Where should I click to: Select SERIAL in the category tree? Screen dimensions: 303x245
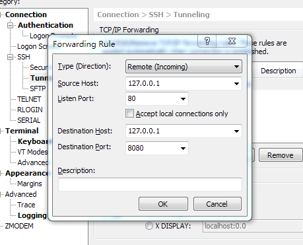tap(29, 120)
